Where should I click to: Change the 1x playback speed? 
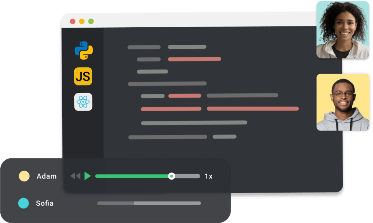pyautogui.click(x=208, y=176)
